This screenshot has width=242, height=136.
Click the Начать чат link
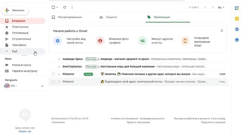[25, 131]
